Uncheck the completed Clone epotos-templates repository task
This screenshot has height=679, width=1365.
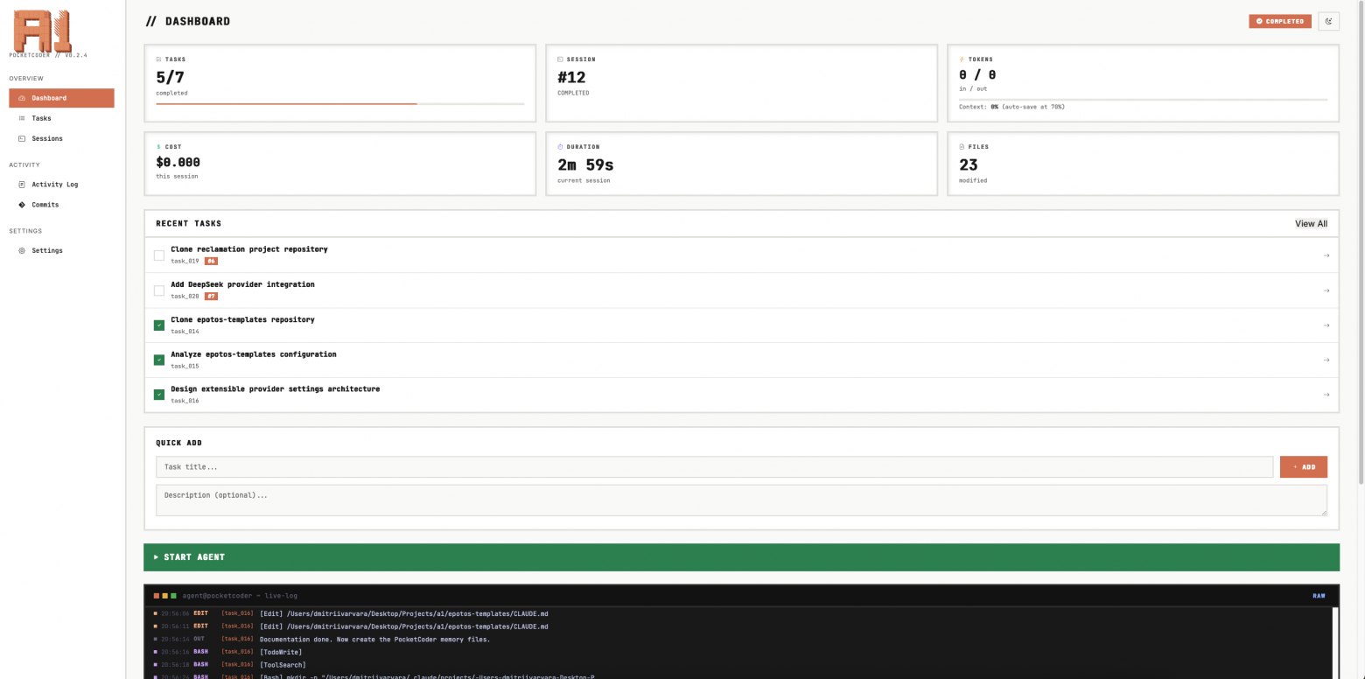click(x=158, y=325)
